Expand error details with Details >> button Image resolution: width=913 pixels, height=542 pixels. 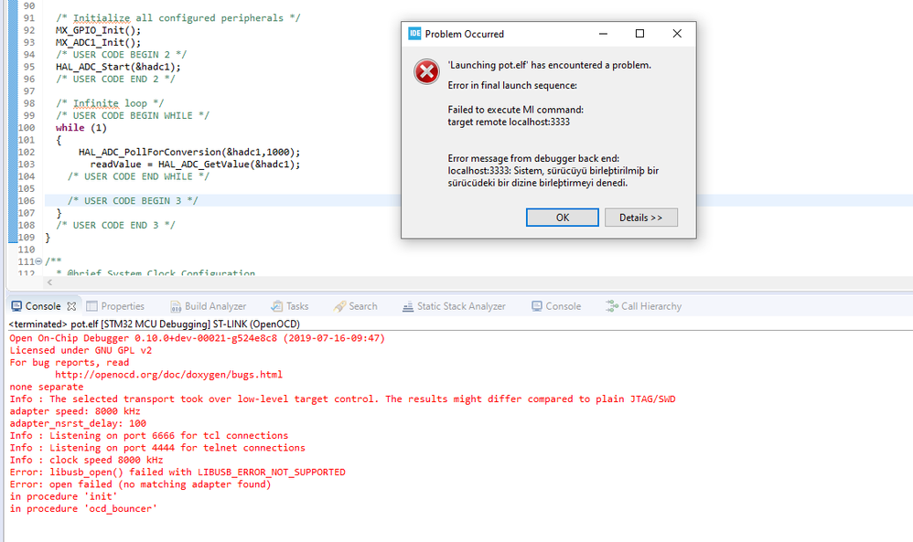click(x=640, y=218)
